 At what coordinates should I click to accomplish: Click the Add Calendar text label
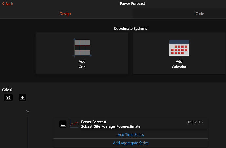[x=179, y=64]
